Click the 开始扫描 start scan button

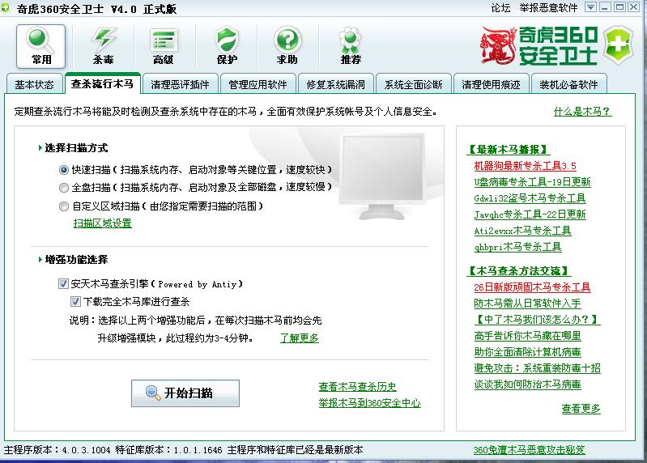pyautogui.click(x=185, y=393)
